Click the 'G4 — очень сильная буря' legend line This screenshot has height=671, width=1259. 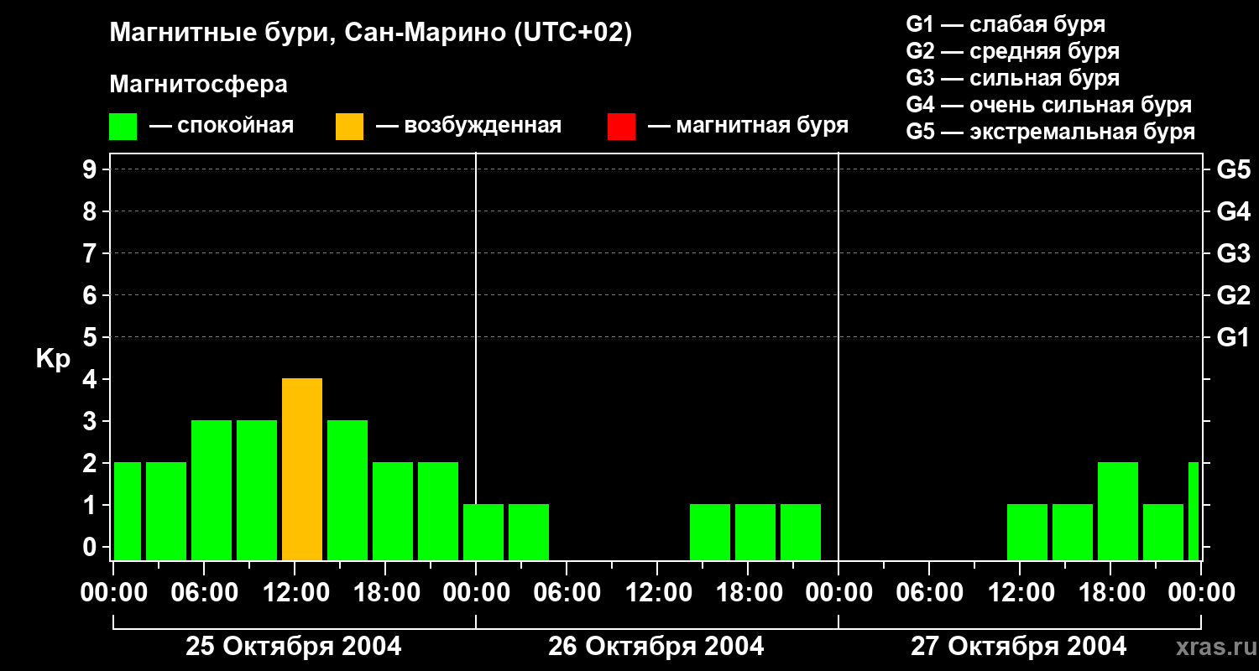[x=1048, y=105]
